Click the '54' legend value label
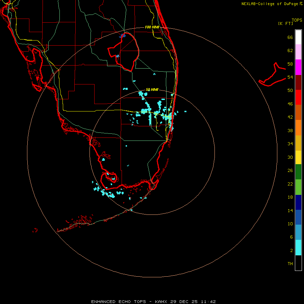The image size is (304, 304). coord(290,77)
